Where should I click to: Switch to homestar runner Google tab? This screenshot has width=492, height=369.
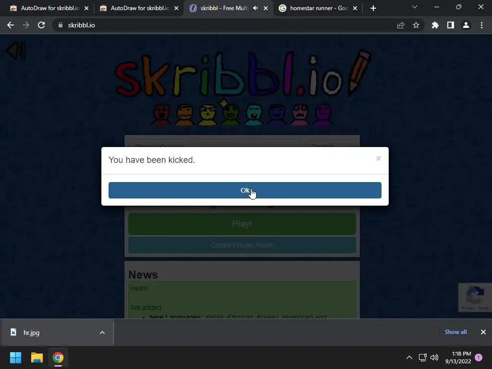(314, 8)
